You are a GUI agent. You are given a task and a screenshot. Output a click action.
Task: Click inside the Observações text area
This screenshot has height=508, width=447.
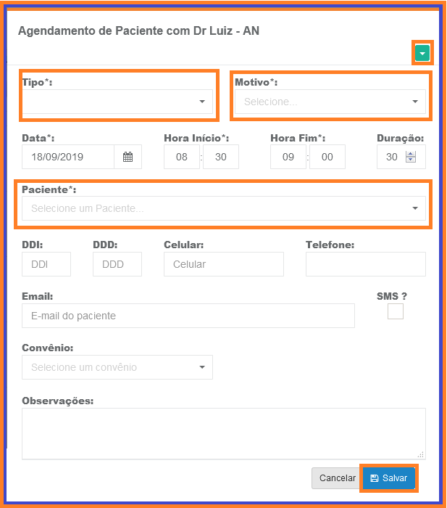[224, 433]
